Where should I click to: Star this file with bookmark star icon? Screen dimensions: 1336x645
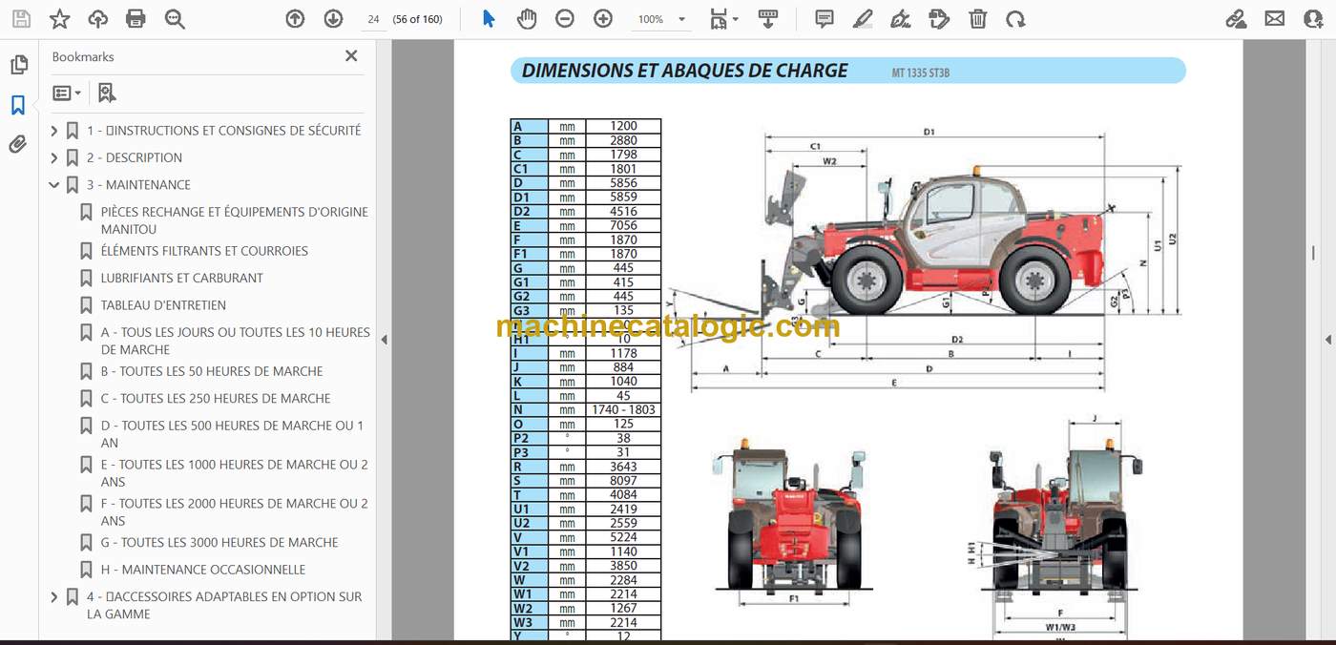pos(59,18)
